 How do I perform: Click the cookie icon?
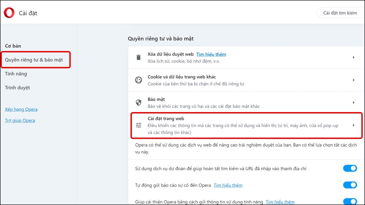(x=139, y=80)
